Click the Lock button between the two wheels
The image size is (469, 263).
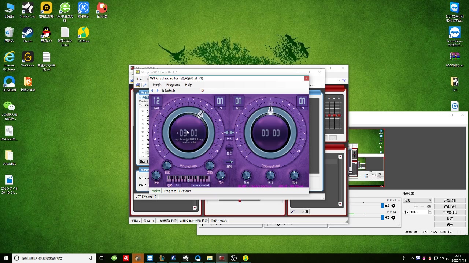coord(229,139)
